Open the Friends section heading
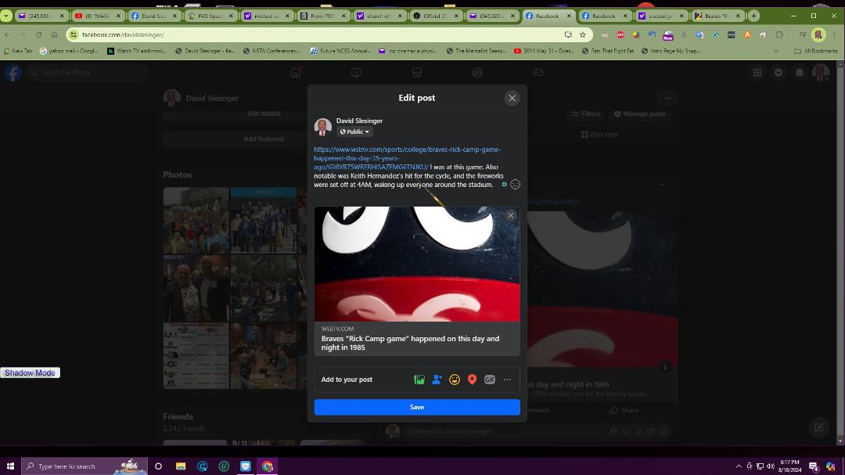 [178, 416]
